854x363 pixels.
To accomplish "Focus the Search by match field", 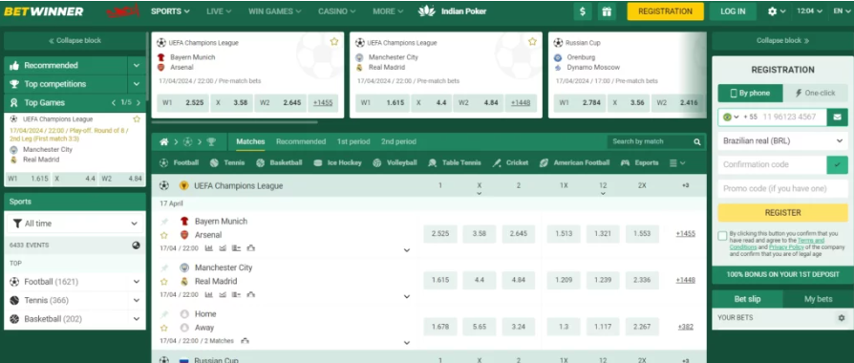I will point(650,141).
